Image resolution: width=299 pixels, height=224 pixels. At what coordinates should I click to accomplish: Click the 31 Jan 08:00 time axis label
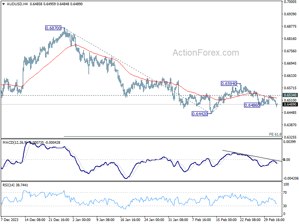click(x=178, y=220)
